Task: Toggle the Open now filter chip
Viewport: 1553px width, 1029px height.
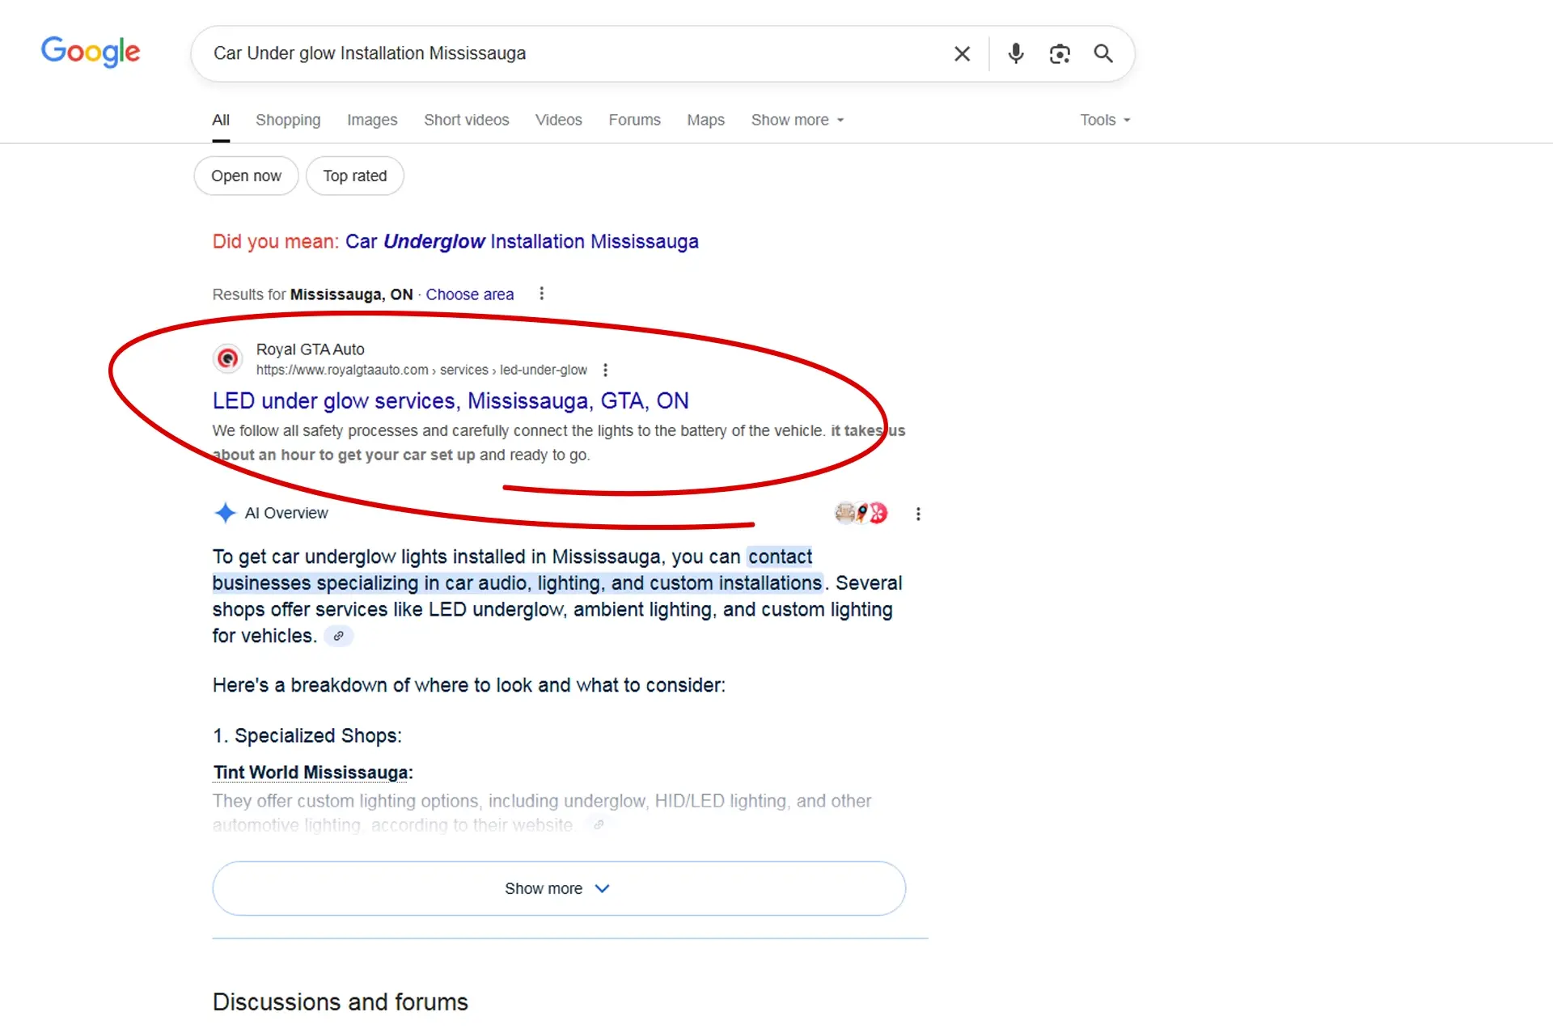Action: [x=246, y=176]
